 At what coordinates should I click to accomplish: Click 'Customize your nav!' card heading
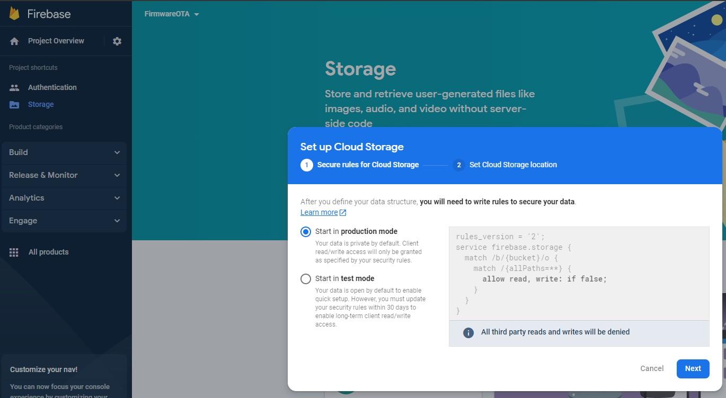coord(43,369)
